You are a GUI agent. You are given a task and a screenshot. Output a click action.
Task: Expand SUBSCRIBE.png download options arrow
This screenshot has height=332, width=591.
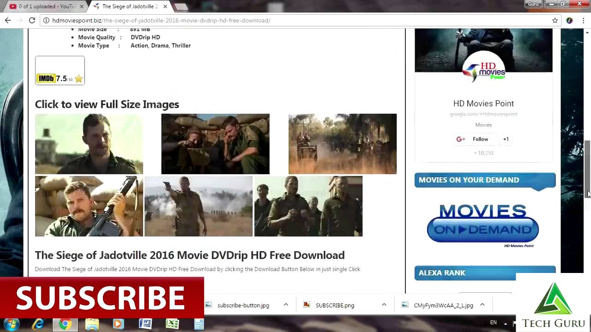tap(384, 305)
